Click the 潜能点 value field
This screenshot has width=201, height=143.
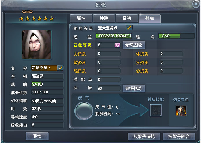[x=109, y=80]
